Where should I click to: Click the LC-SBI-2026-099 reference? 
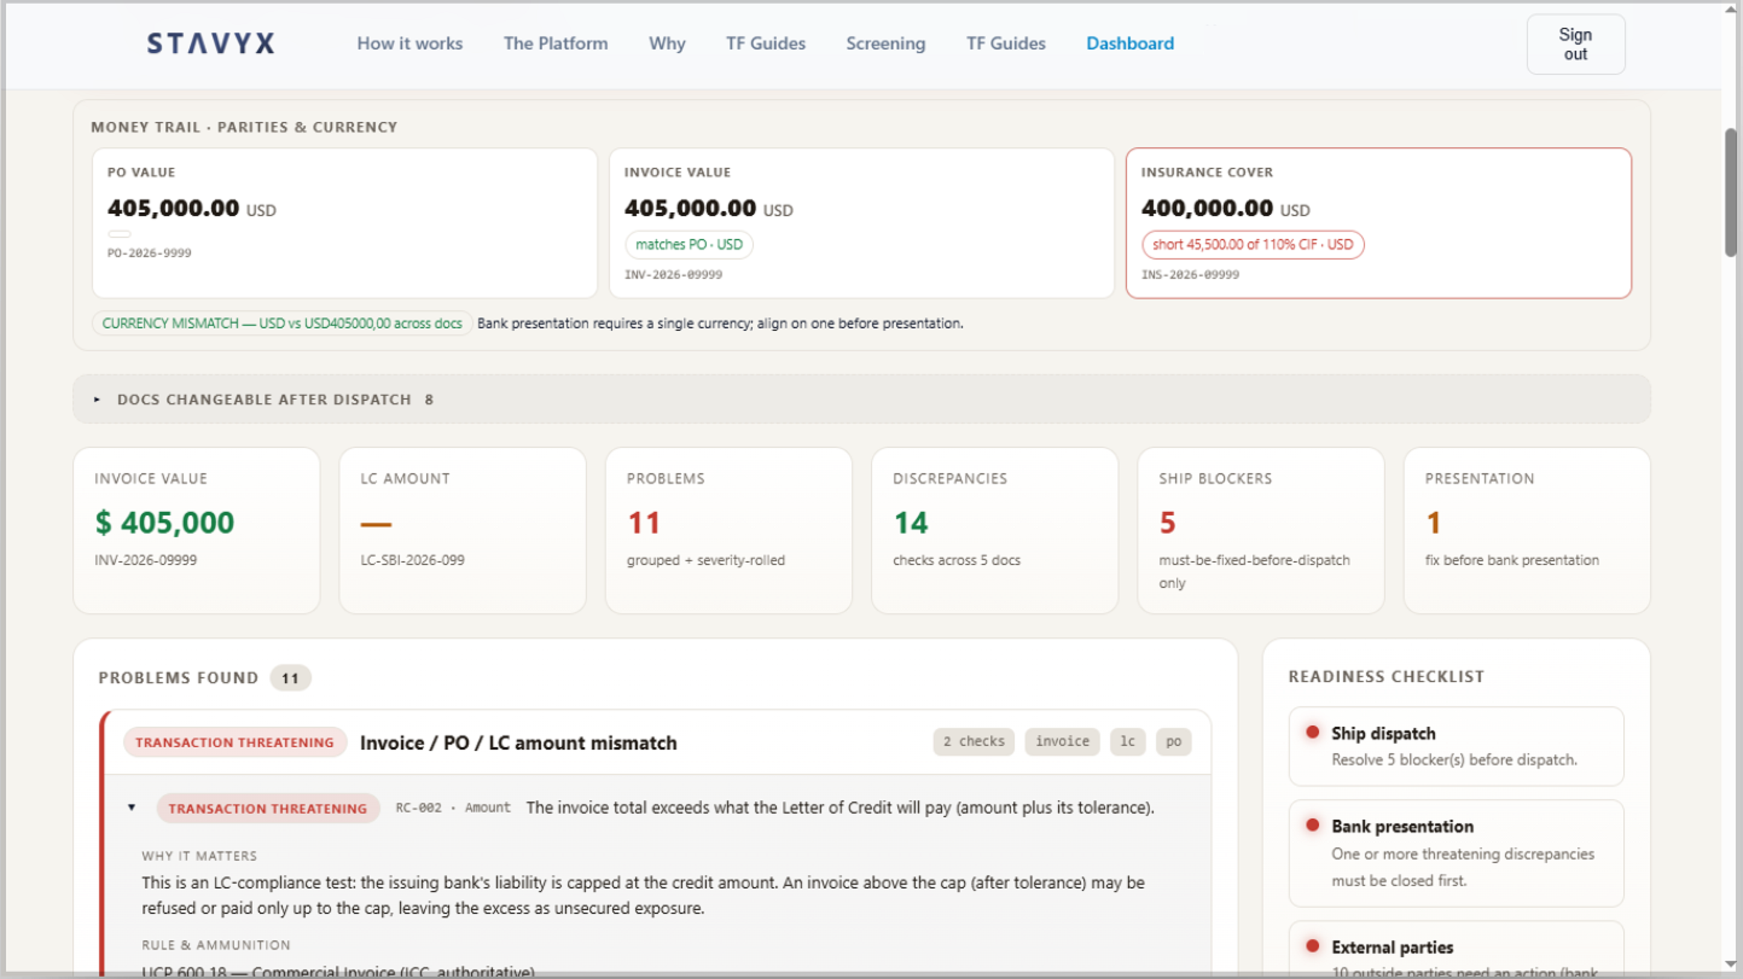point(412,560)
